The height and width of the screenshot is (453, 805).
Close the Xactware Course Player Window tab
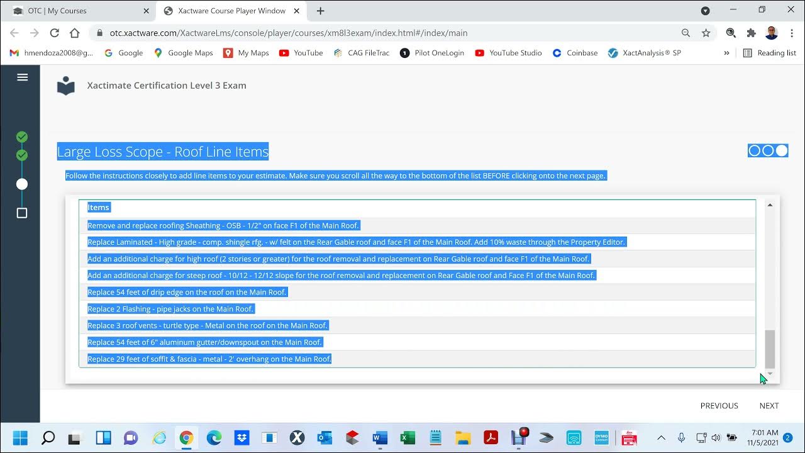(297, 11)
